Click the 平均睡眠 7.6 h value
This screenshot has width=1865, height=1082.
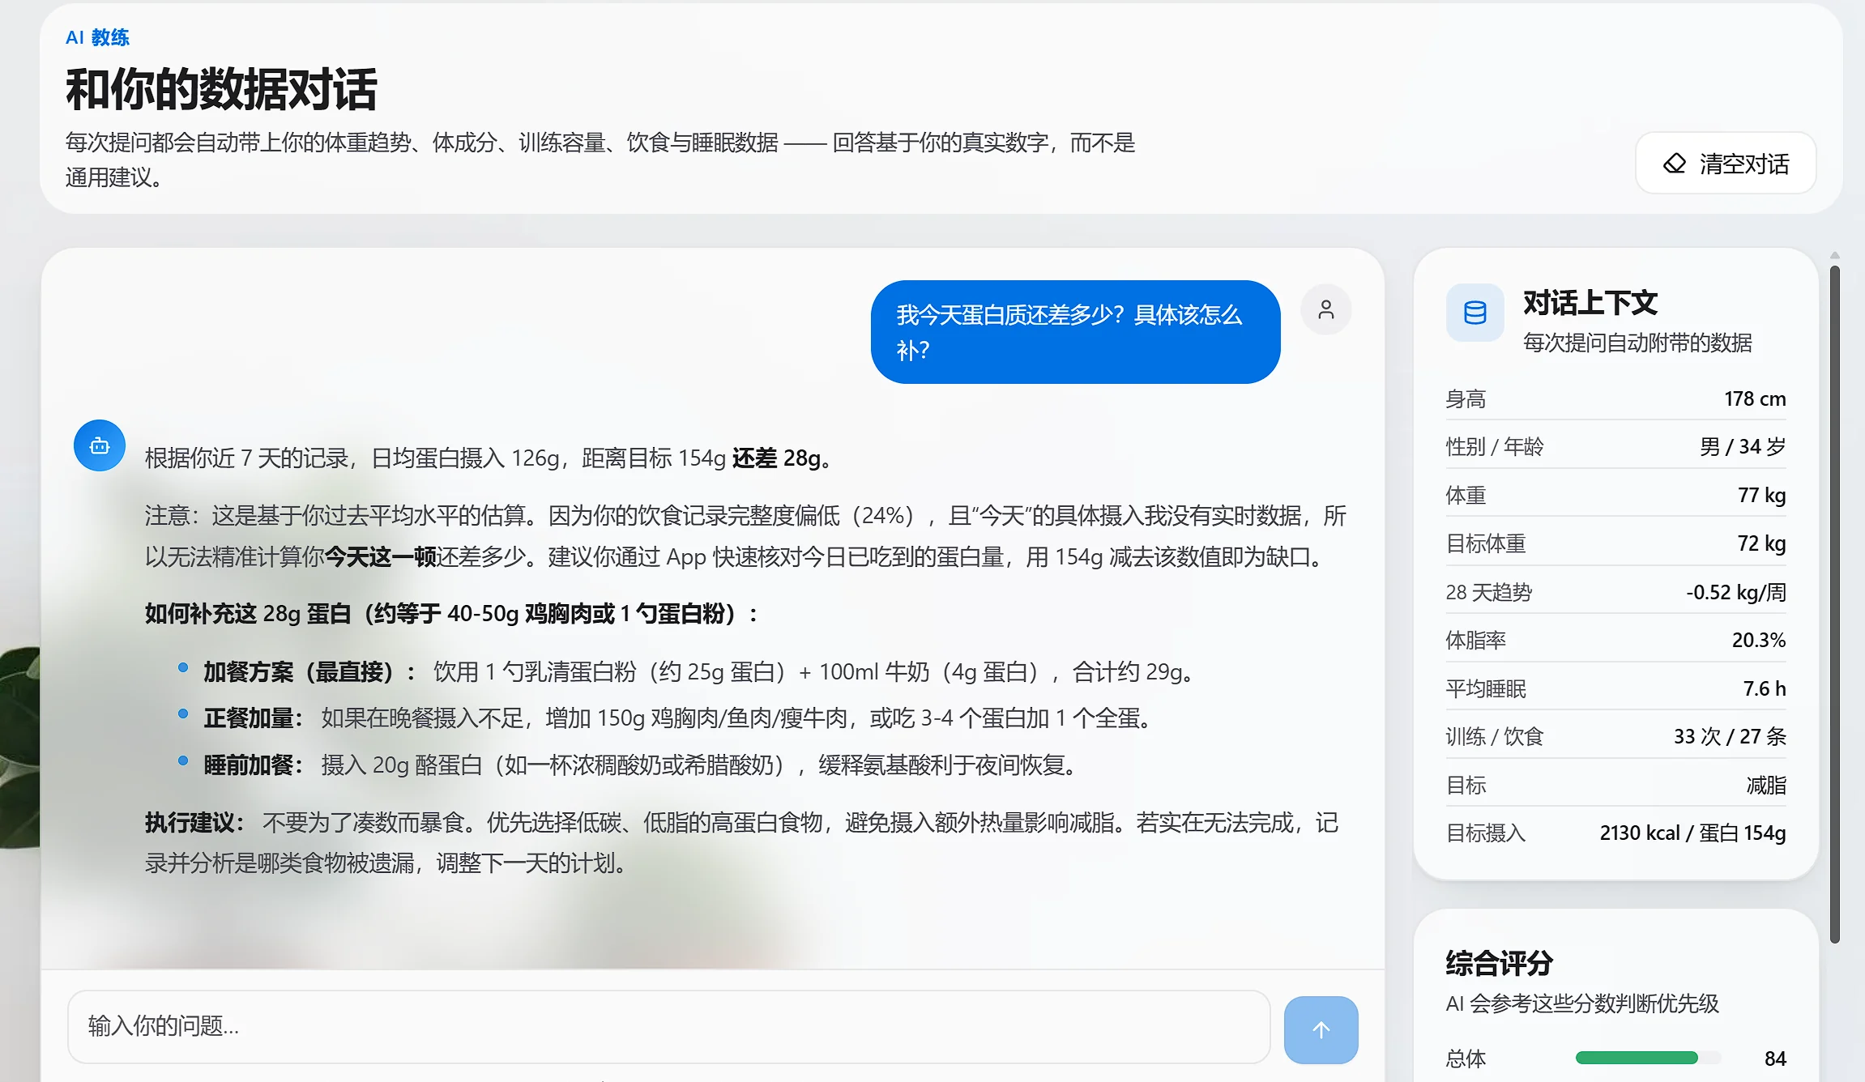point(1765,688)
